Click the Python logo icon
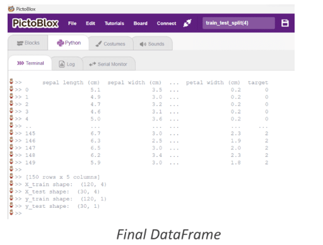 coord(61,43)
